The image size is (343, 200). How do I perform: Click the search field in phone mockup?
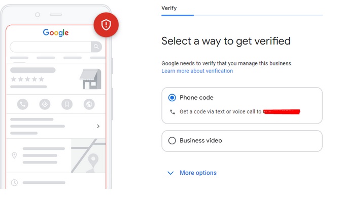pos(51,47)
